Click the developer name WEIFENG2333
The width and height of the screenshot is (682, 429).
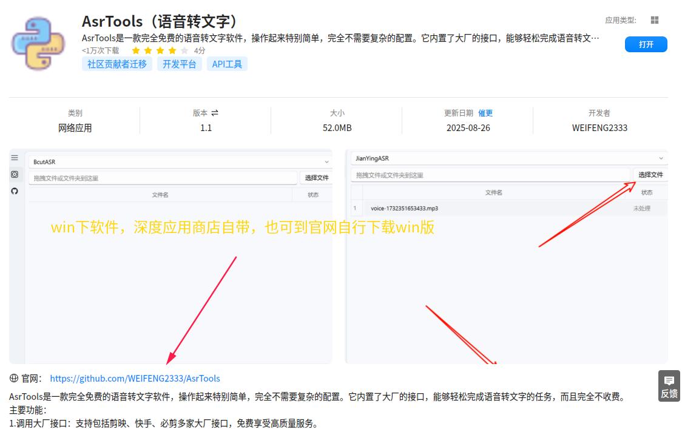[x=599, y=128]
